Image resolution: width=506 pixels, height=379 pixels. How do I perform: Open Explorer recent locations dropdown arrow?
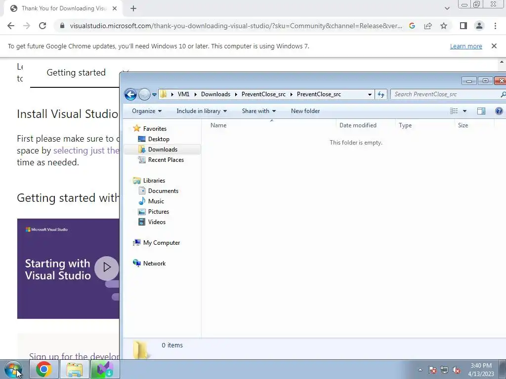[154, 95]
